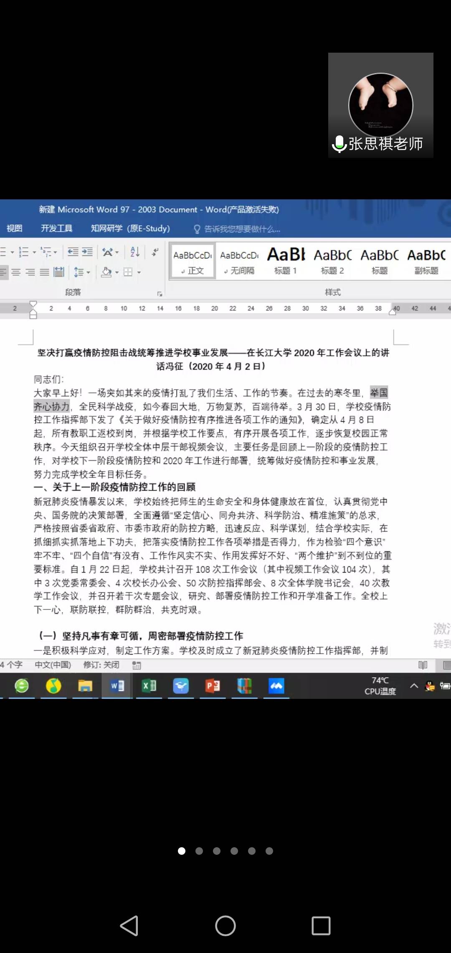Screen dimensions: 451x953
Task: Click the macro recording status bar icon
Action: (x=137, y=665)
